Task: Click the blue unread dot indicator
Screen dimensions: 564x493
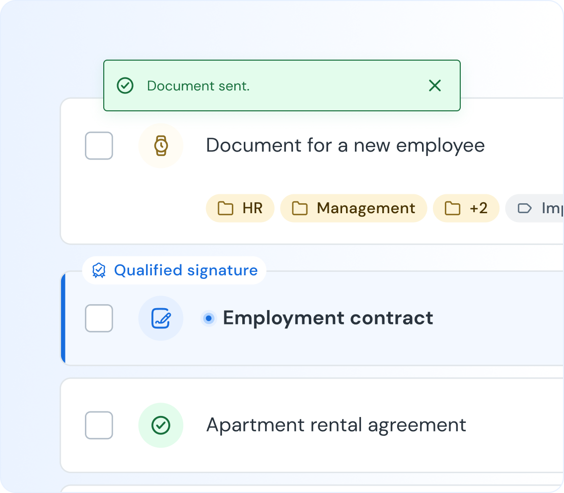Action: 209,318
